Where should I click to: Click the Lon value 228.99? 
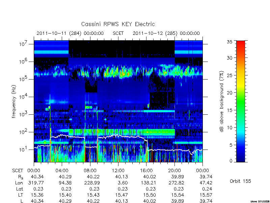pos(92,183)
